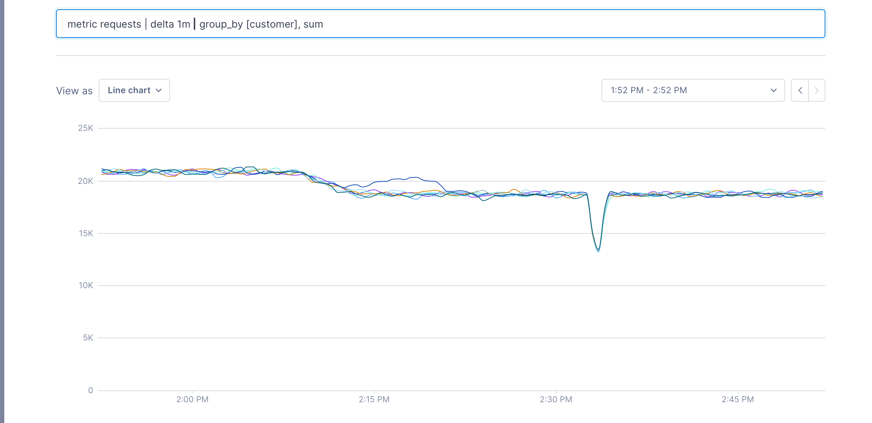Click the chevron in the Line chart selector
Image resolution: width=872 pixels, height=423 pixels.
pos(159,90)
